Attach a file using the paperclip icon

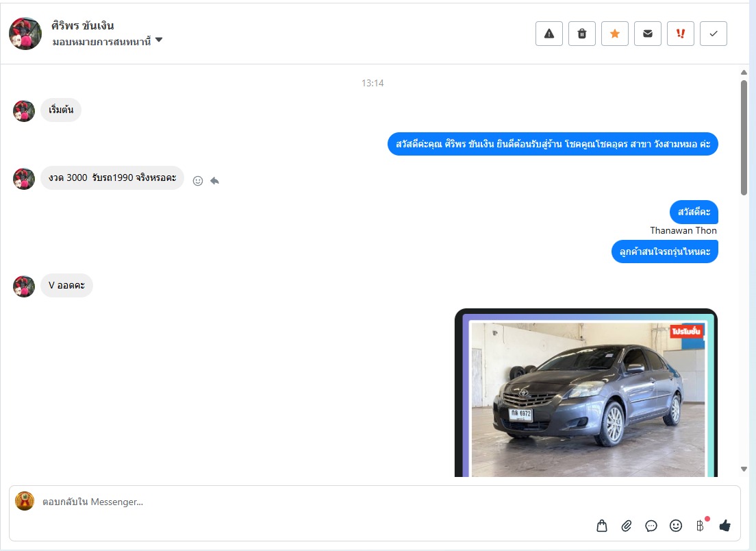point(627,526)
